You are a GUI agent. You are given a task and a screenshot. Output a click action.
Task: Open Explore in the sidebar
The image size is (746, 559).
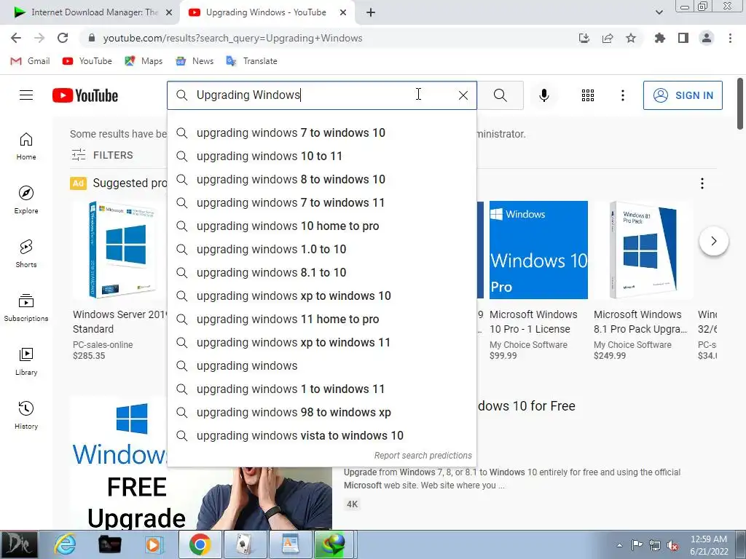(26, 199)
